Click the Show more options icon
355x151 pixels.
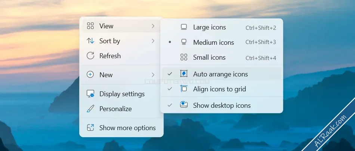click(x=90, y=128)
